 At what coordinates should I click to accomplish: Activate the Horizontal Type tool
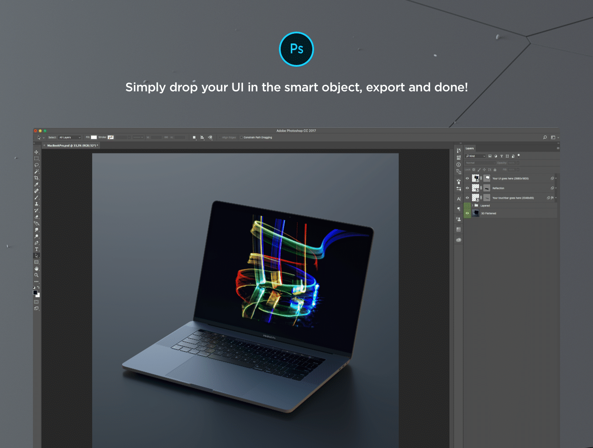(x=36, y=249)
